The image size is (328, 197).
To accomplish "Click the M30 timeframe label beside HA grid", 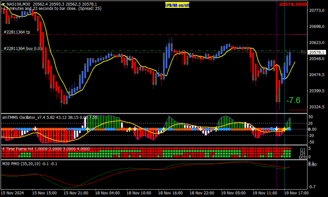I will coord(302,157).
